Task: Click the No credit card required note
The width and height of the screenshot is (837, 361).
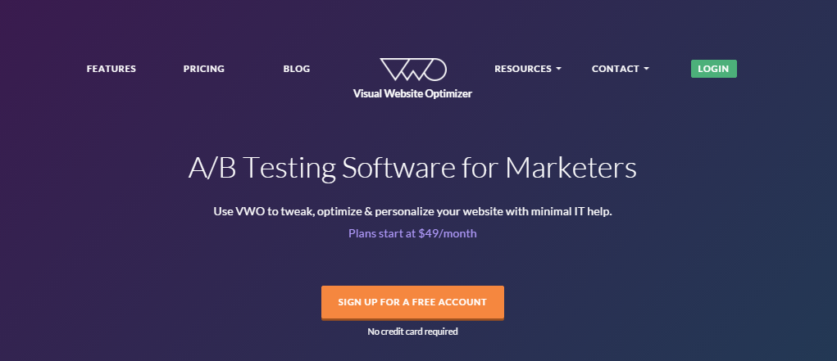Action: click(412, 332)
